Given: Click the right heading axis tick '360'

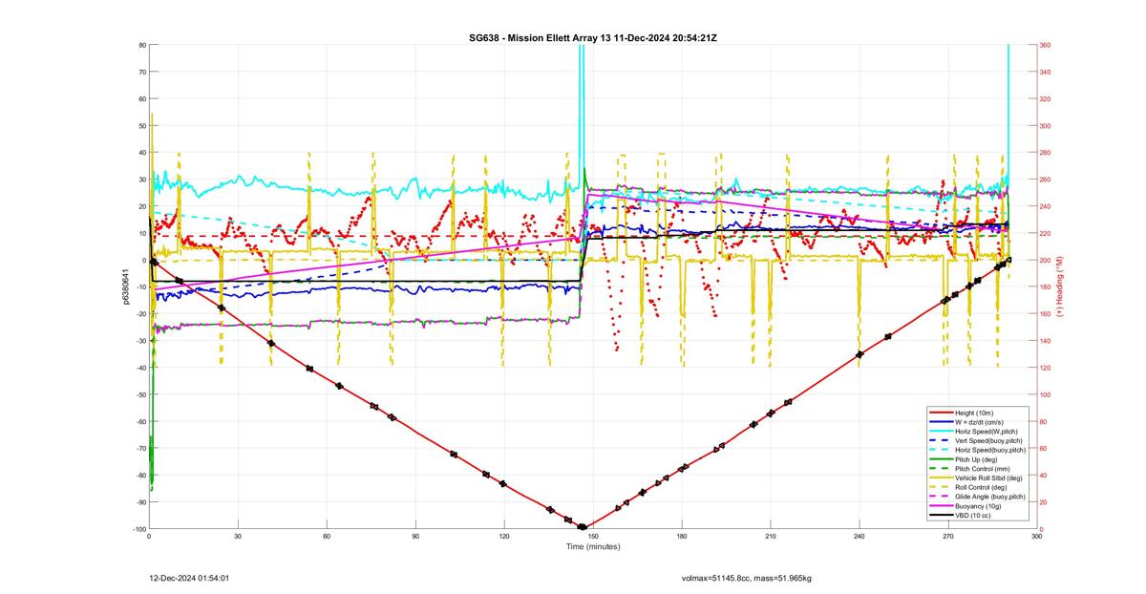Looking at the screenshot, I should (1045, 45).
